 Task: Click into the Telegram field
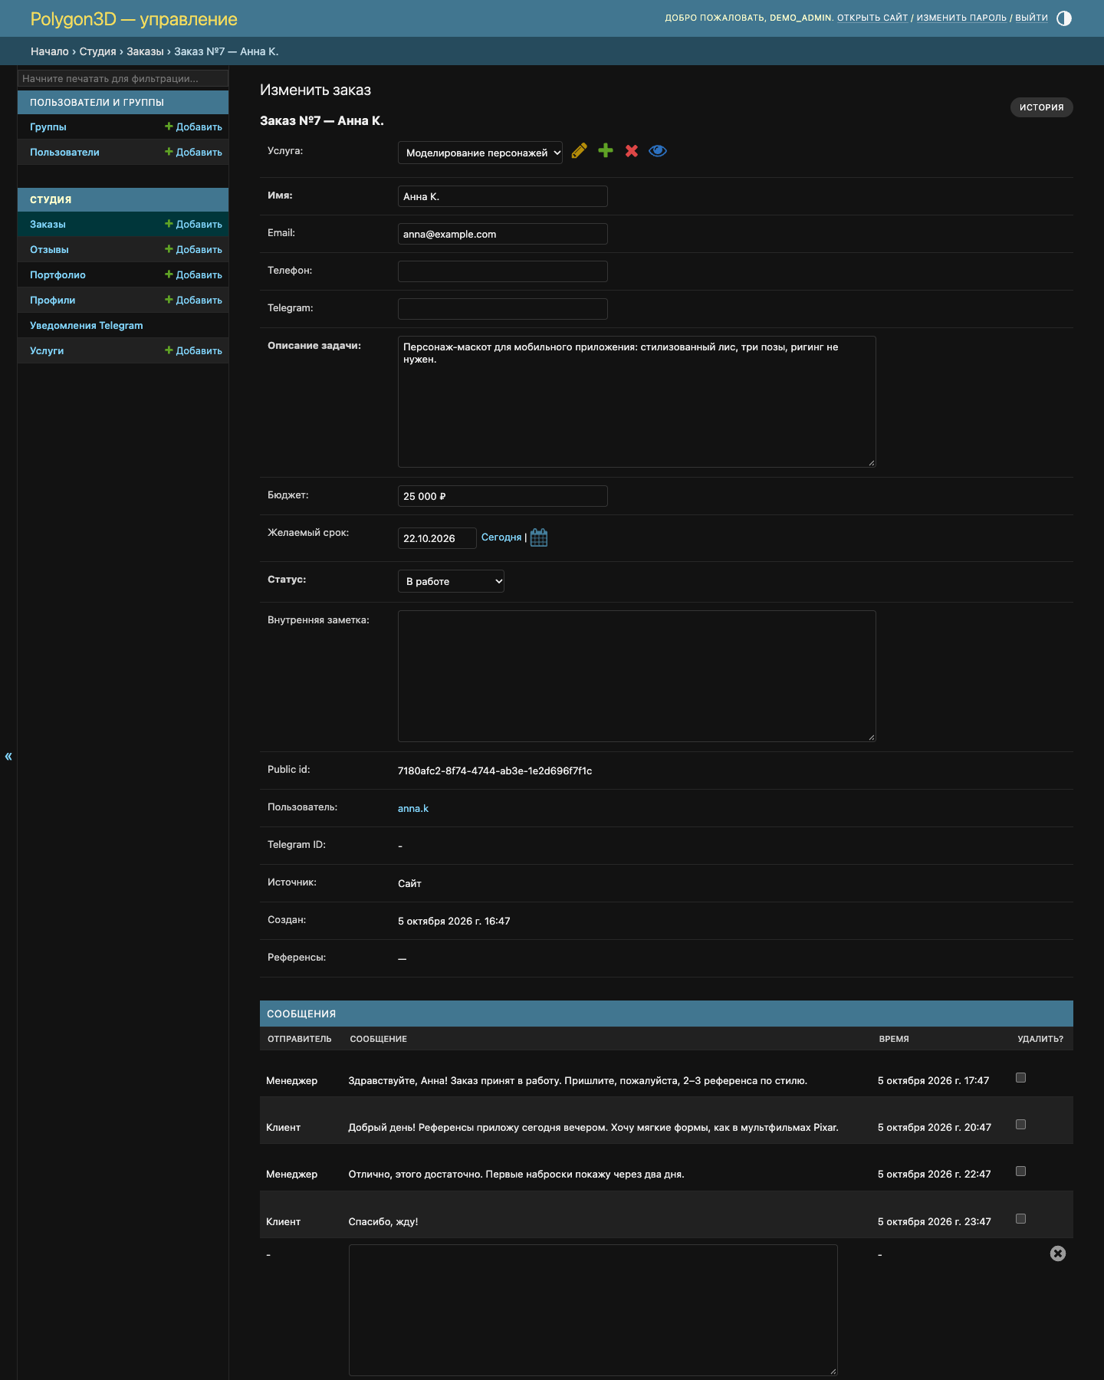tap(503, 309)
